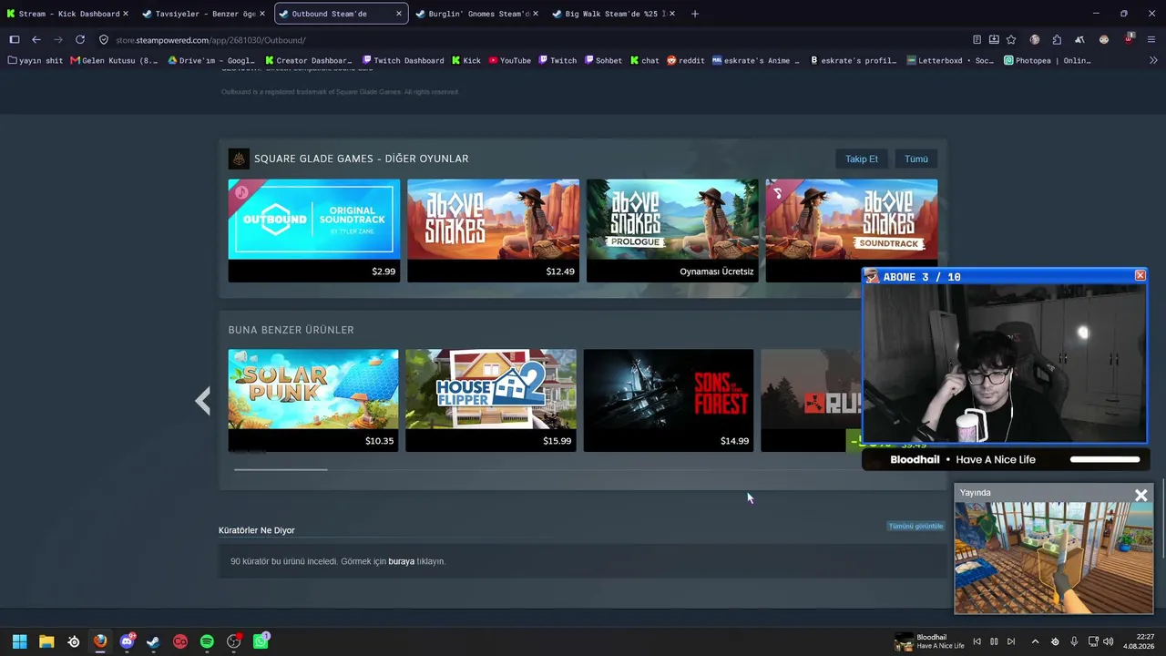Image resolution: width=1166 pixels, height=656 pixels.
Task: Open the Photopea bookmark
Action: [1048, 61]
